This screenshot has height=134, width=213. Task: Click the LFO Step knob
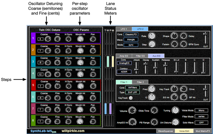(x=152, y=44)
